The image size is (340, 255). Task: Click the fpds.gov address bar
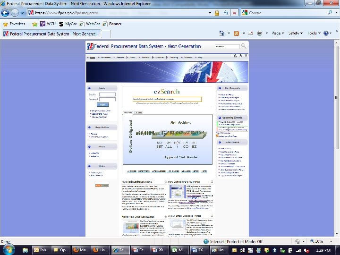118,13
